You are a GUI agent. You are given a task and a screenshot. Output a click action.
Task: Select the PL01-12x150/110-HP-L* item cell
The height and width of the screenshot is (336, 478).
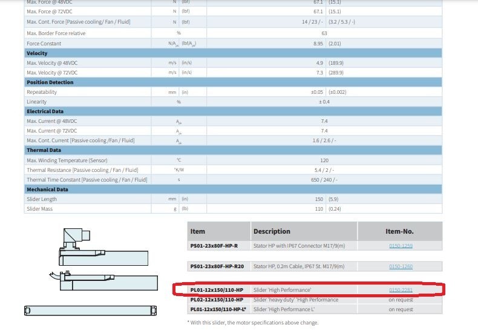click(218, 309)
